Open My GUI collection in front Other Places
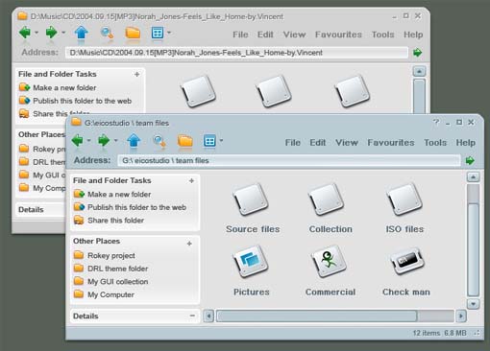The image size is (490, 351). tap(110, 282)
